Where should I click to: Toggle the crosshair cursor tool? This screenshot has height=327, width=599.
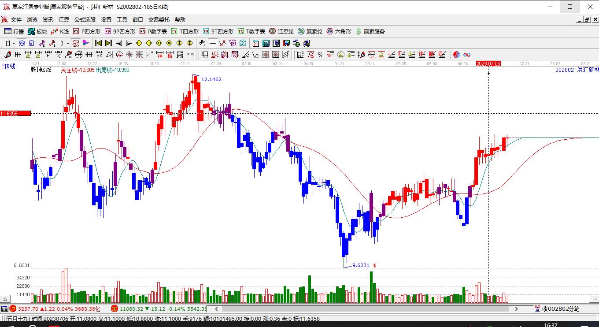point(213,43)
